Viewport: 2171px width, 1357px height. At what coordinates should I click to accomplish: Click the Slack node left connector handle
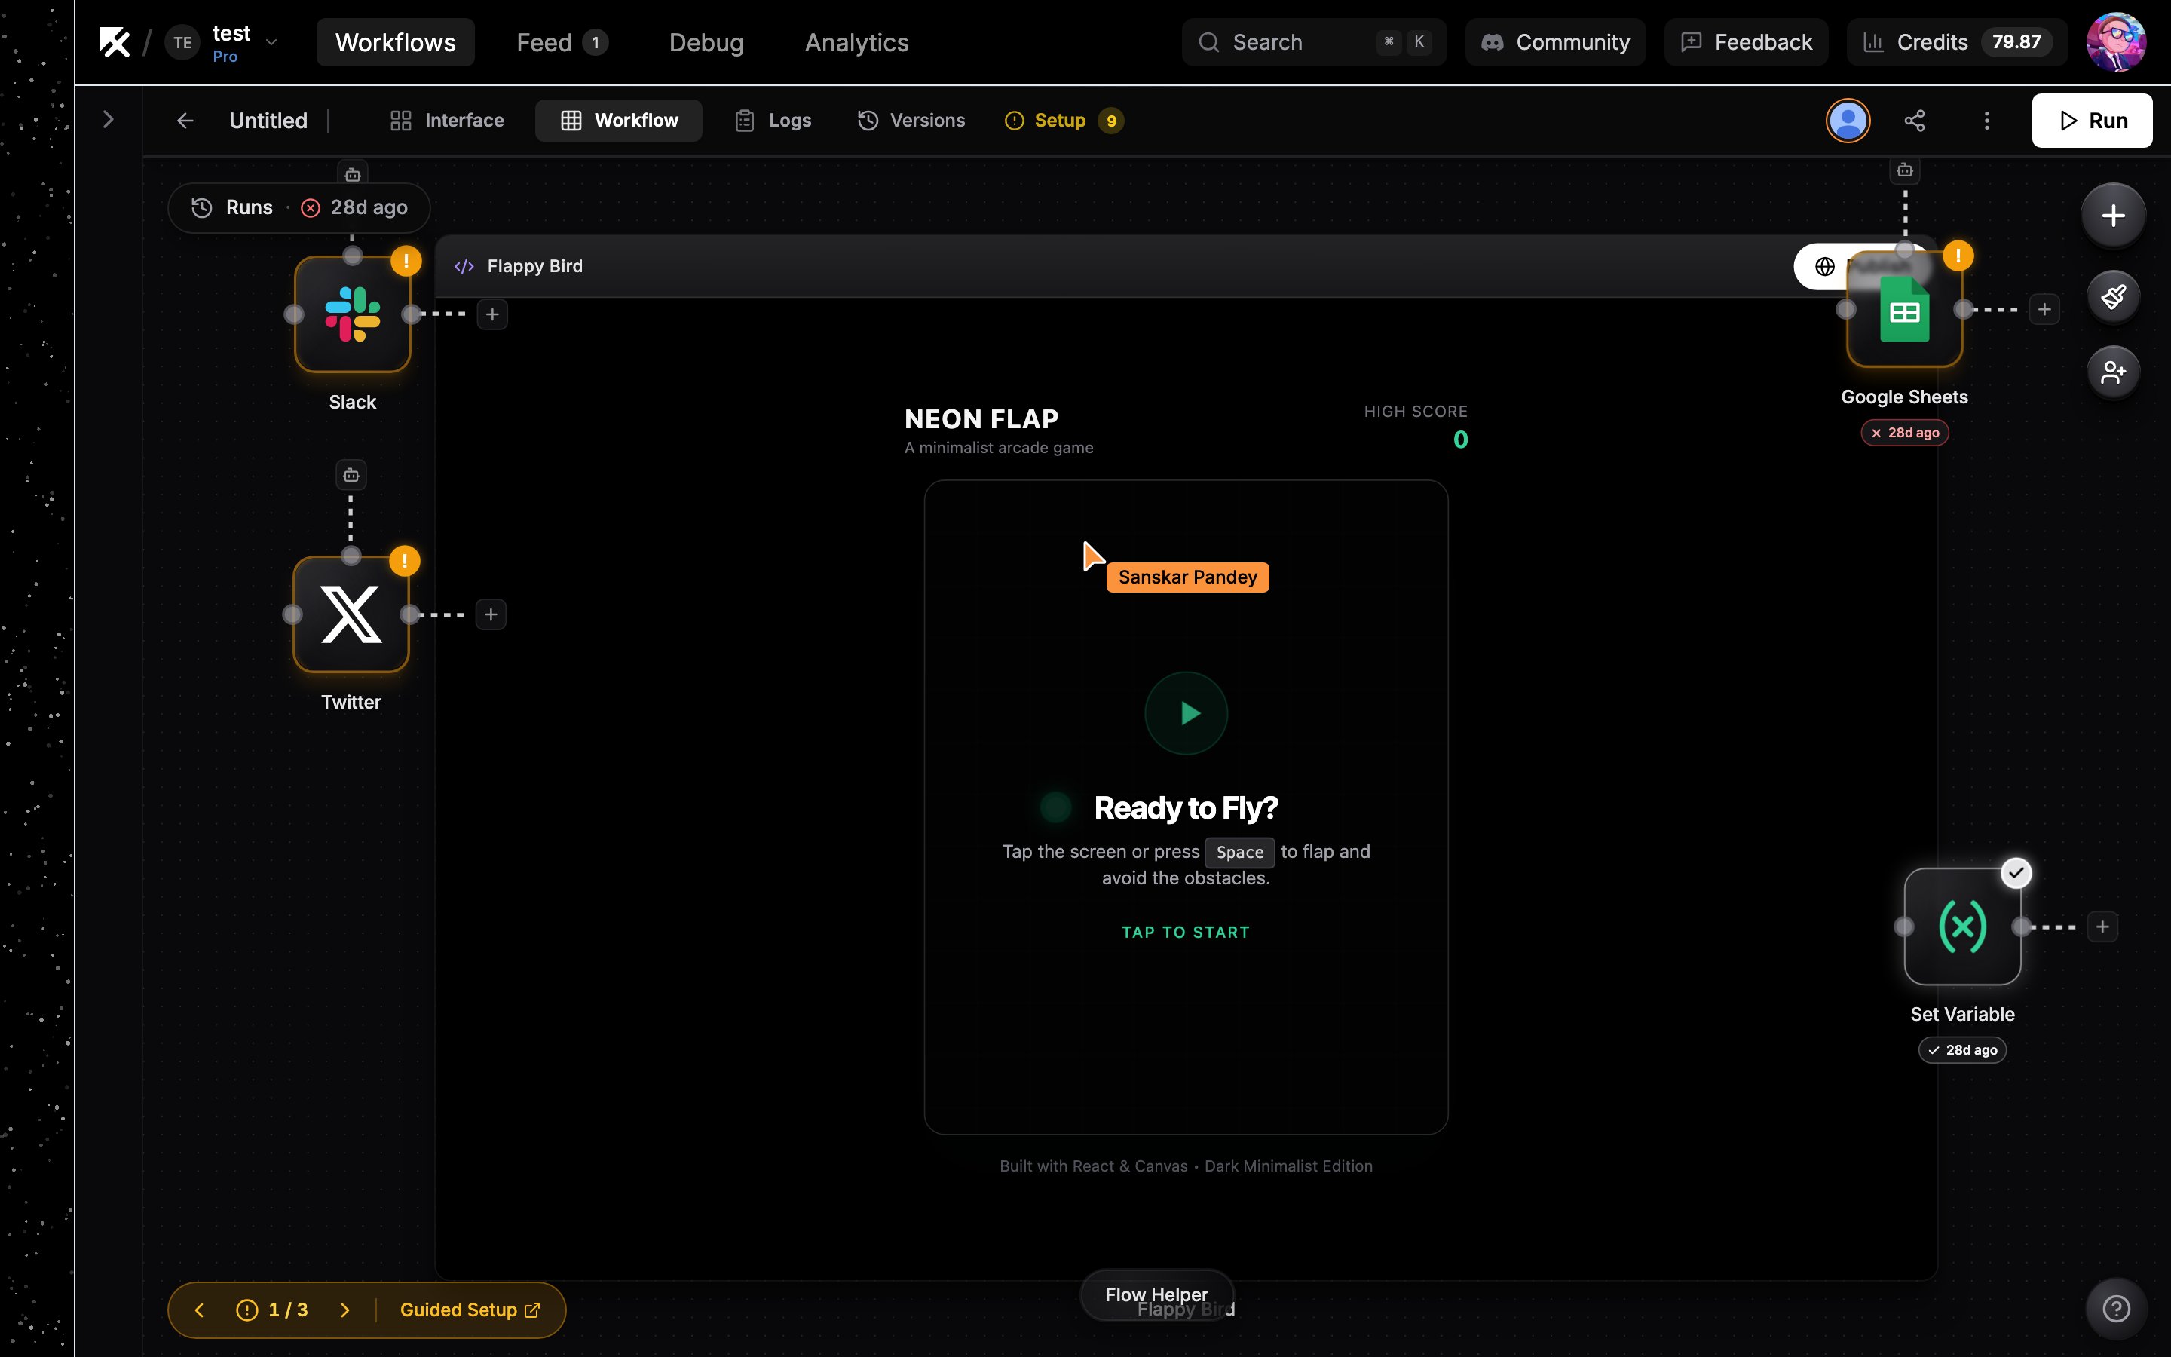pos(293,314)
